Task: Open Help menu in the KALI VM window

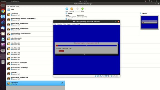Action: pyautogui.click(x=78, y=24)
